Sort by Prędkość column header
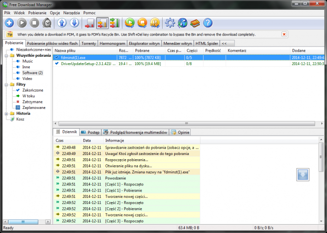Viewport: 327px width, 233px height. click(x=214, y=51)
